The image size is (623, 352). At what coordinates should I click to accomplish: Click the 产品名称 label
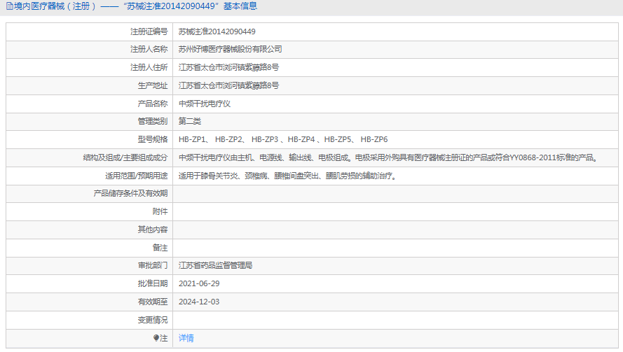click(153, 104)
